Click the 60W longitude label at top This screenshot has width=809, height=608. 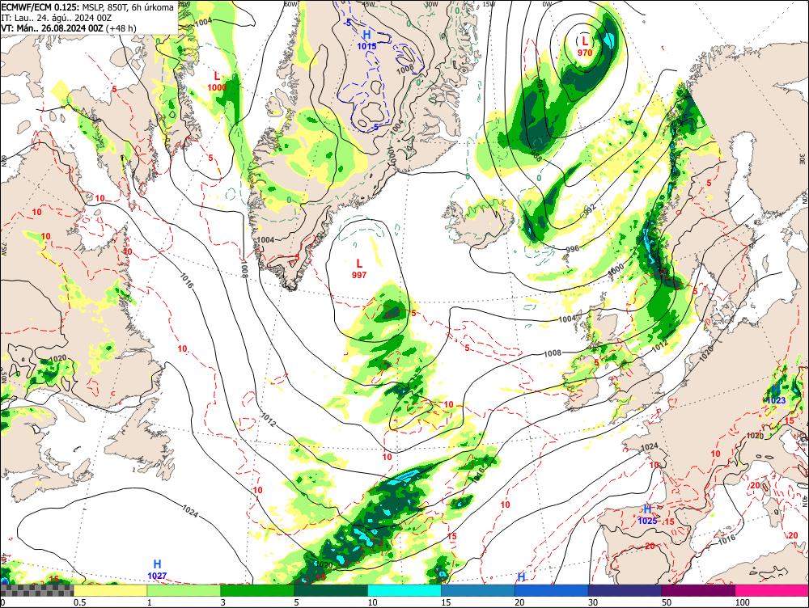(291, 3)
